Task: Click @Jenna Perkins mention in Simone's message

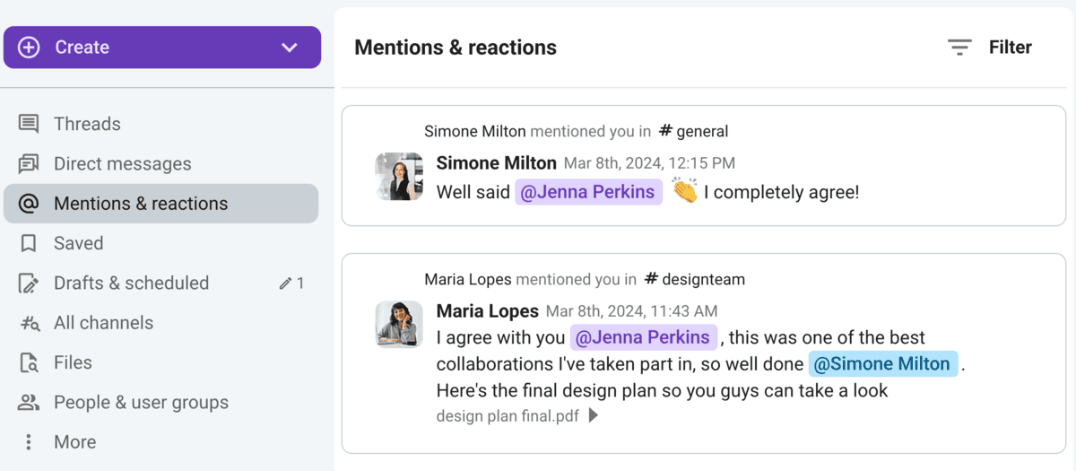Action: point(588,192)
